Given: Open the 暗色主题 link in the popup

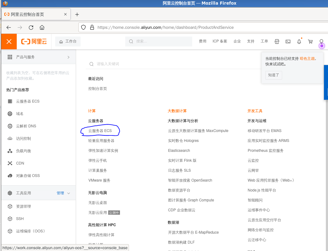Looking at the screenshot, I should (308, 58).
